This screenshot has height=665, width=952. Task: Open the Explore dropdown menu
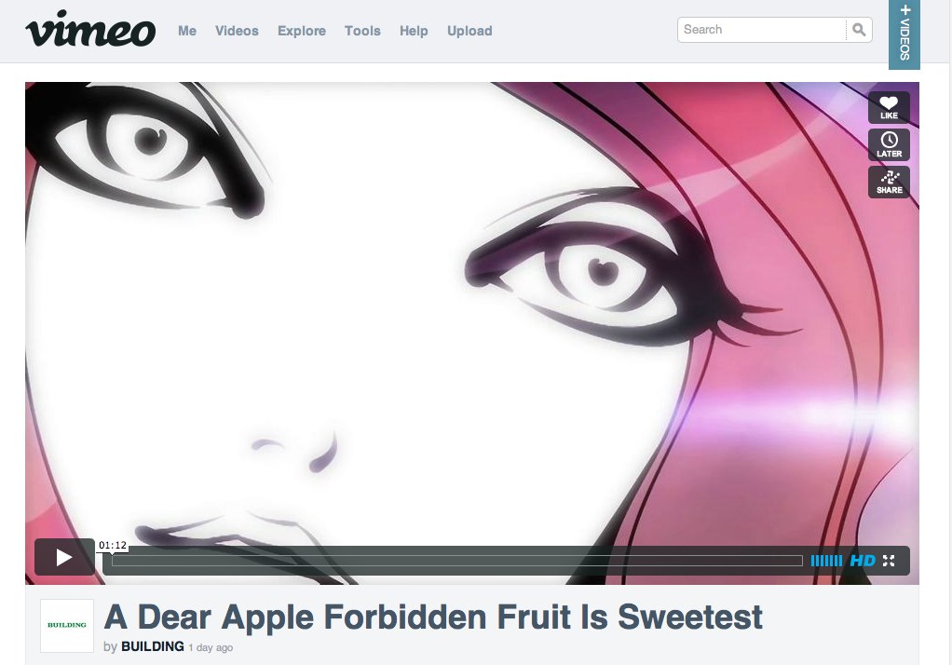[x=302, y=31]
